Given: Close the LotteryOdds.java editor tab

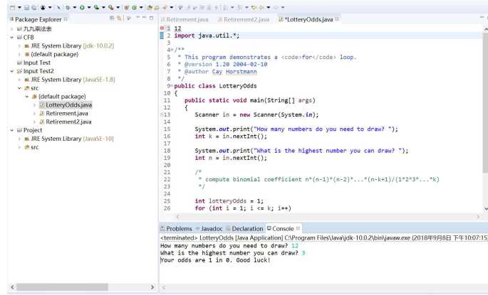Looking at the screenshot, I should [x=337, y=19].
